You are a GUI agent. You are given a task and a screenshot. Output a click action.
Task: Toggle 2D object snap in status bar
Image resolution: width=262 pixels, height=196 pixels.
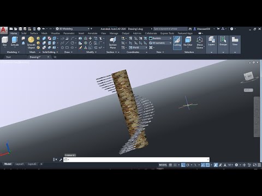click(x=207, y=165)
